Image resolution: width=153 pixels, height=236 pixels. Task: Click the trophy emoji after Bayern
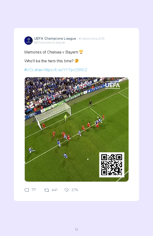pyautogui.click(x=81, y=52)
